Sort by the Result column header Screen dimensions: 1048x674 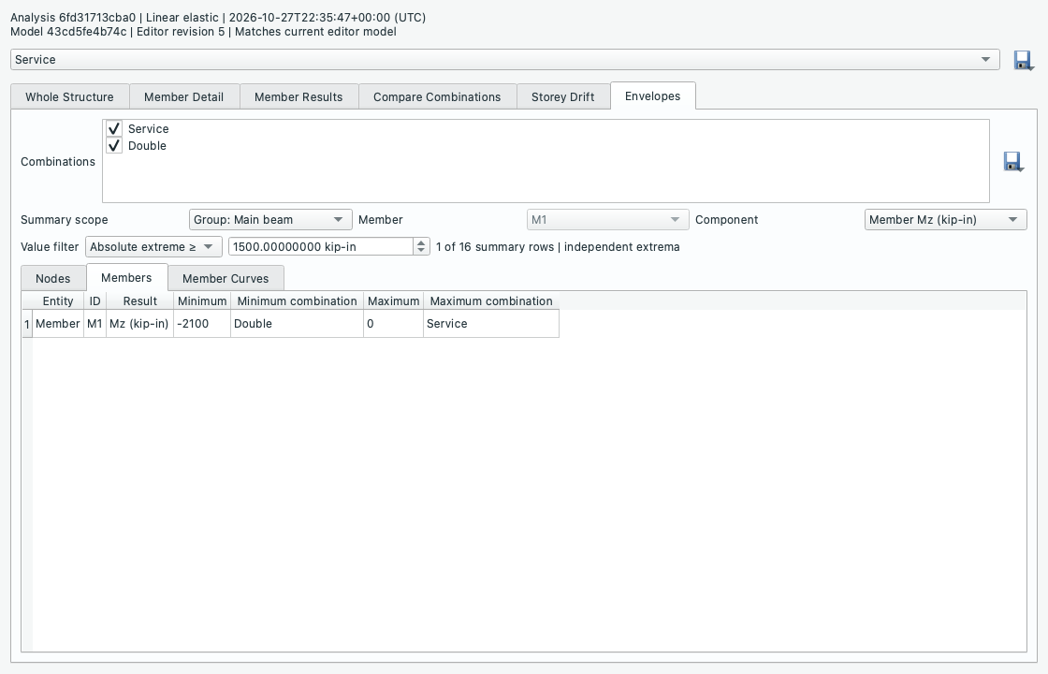[x=139, y=300]
